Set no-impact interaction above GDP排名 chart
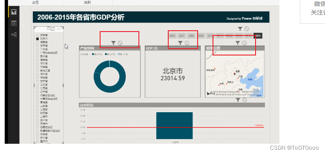Image resolution: width=325 pixels, height=154 pixels. (244, 100)
